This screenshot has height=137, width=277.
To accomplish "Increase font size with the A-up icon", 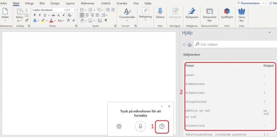I will tap(69, 21).
